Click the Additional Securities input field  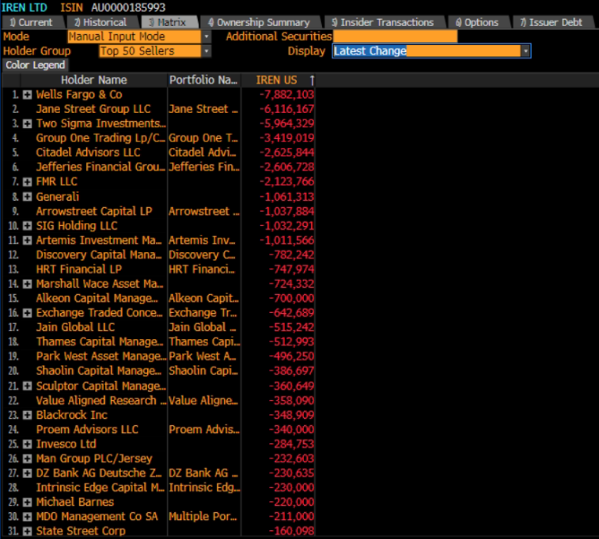coord(395,36)
